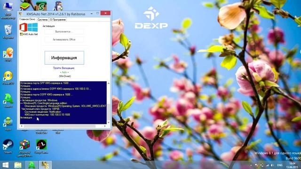The height and width of the screenshot is (169, 301).
Task: Switch to the Система tab
Action: 42,20
